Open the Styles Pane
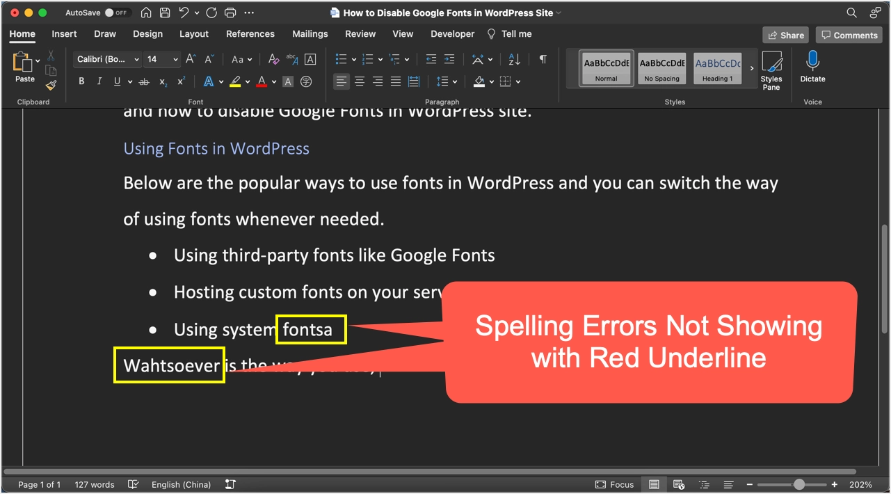 click(771, 70)
